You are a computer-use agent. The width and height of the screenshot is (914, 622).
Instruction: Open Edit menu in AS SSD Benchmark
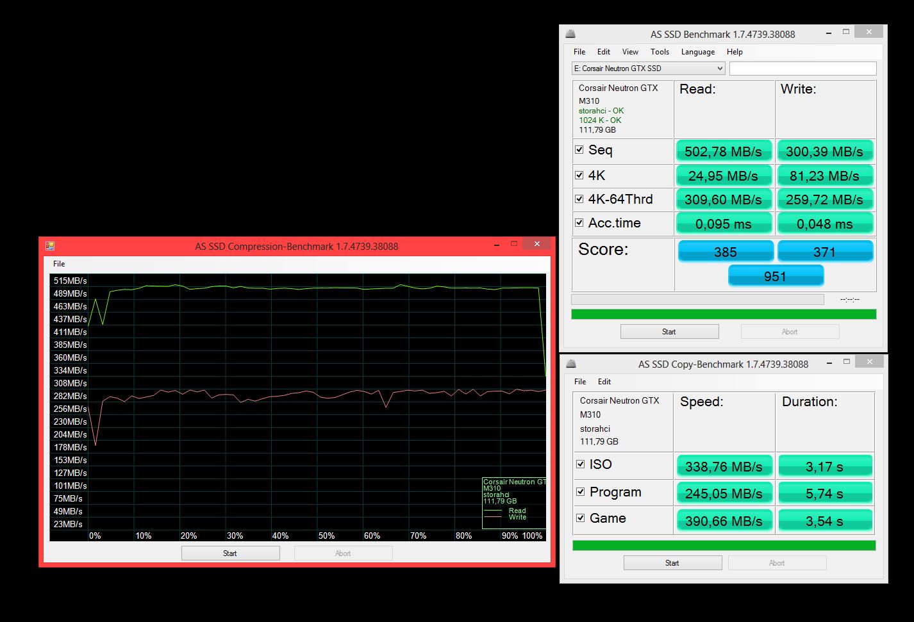coord(604,52)
